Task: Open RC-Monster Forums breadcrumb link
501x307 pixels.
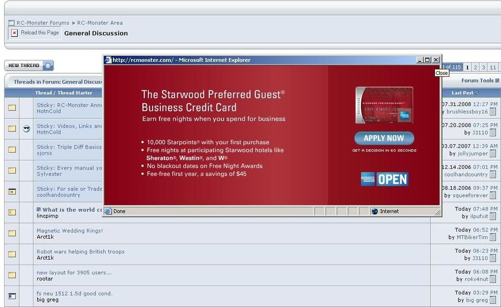Action: tap(43, 23)
